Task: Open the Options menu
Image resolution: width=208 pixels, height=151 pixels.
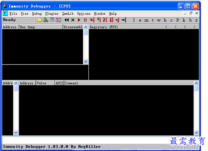Action: point(84,13)
